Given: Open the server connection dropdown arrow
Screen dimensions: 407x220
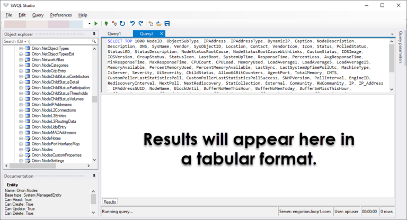Looking at the screenshot, I should pyautogui.click(x=90, y=24).
